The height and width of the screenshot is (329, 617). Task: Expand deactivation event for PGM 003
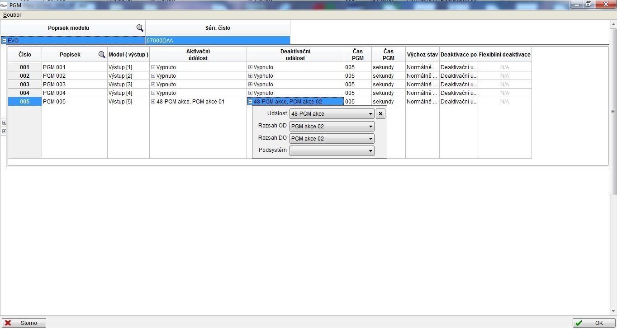tap(250, 85)
